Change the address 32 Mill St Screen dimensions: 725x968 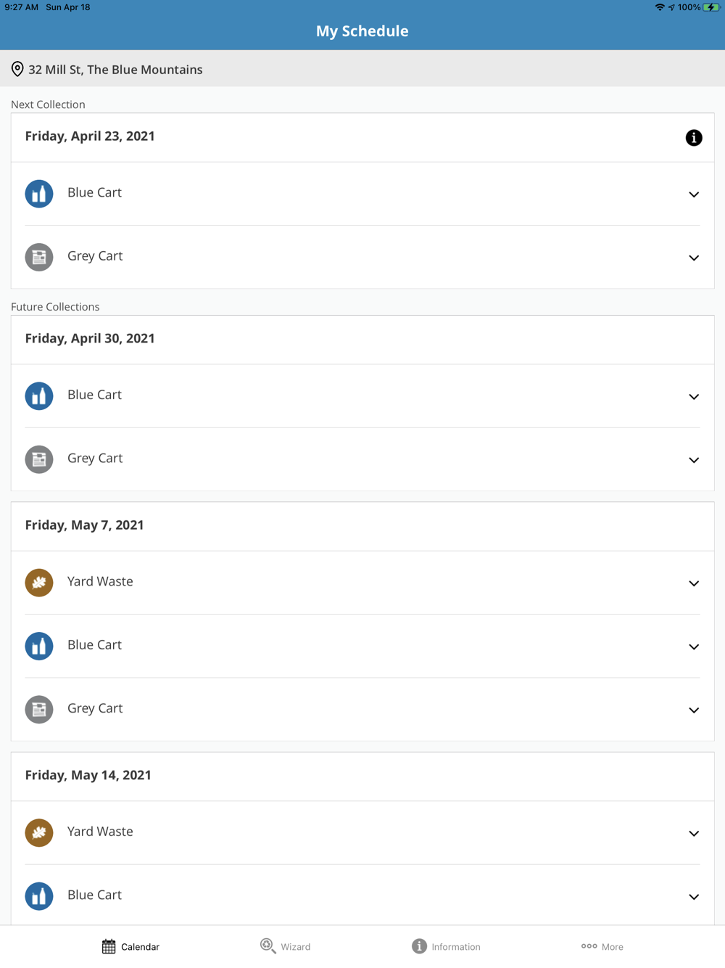[115, 70]
